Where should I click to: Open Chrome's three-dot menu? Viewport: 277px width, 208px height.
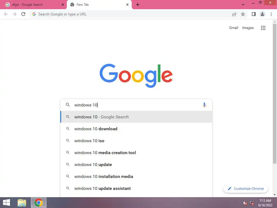pyautogui.click(x=271, y=14)
